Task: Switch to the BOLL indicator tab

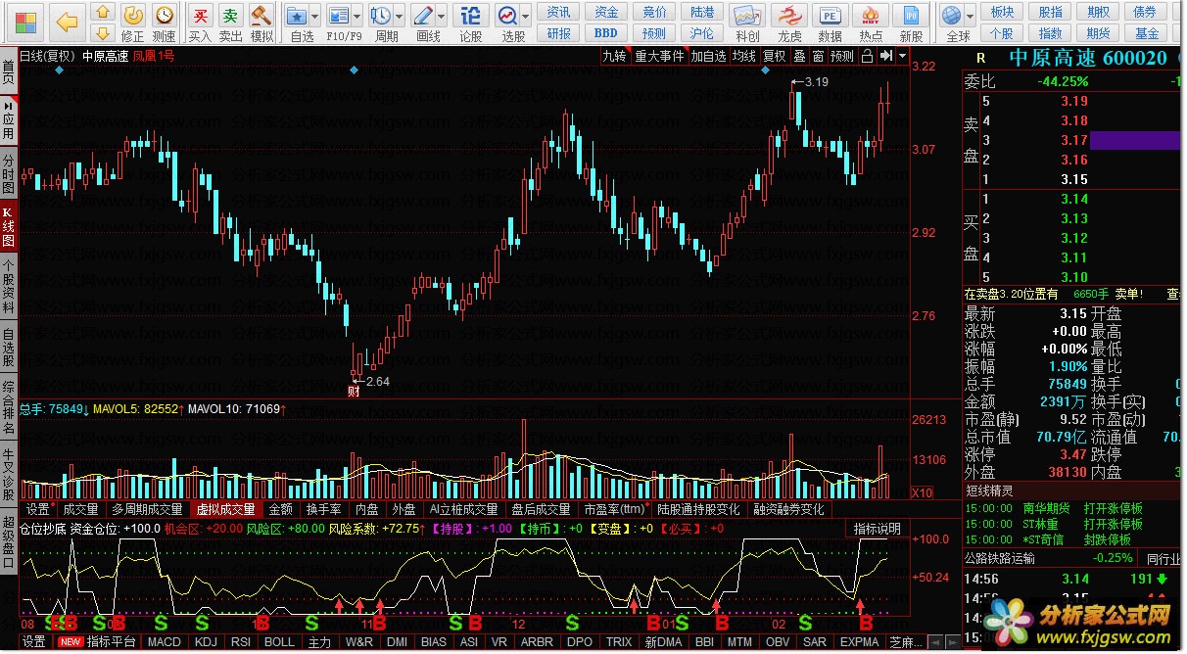Action: 279,642
